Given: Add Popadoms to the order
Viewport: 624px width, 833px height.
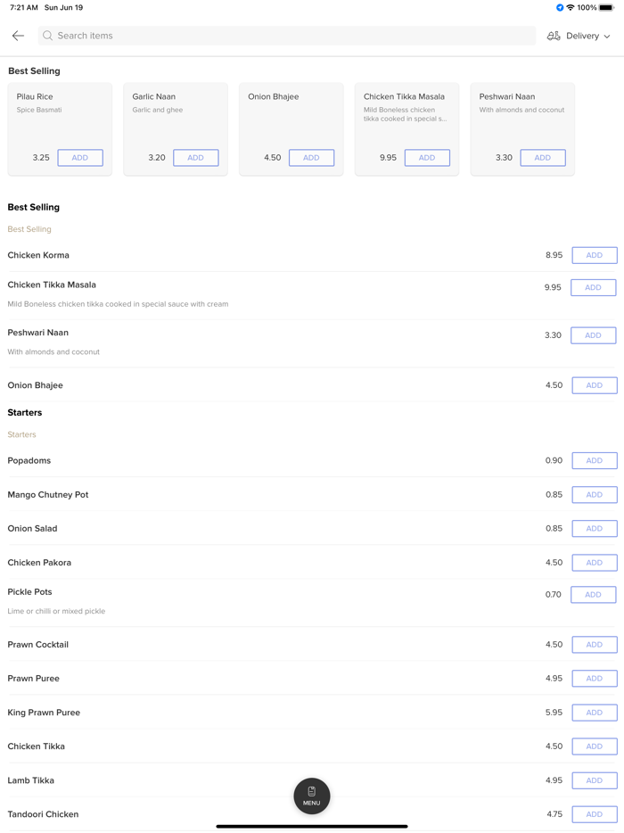Looking at the screenshot, I should pos(594,461).
